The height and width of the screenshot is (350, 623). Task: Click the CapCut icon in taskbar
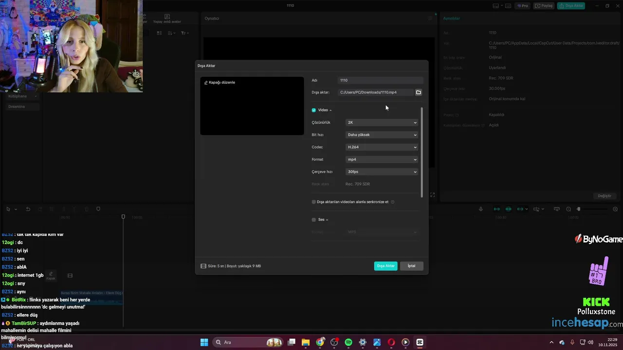[x=420, y=342]
